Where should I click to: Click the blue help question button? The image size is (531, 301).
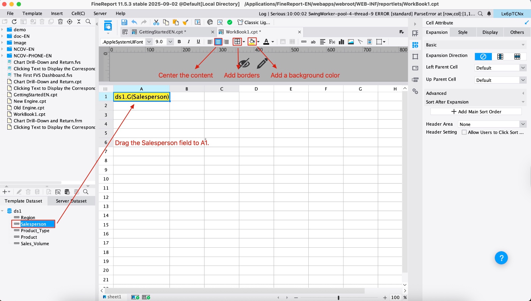coord(501,258)
